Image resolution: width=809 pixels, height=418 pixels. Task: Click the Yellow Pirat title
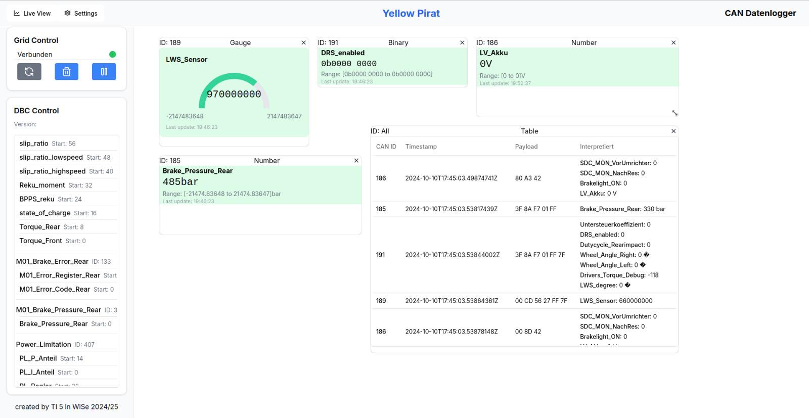click(x=411, y=14)
